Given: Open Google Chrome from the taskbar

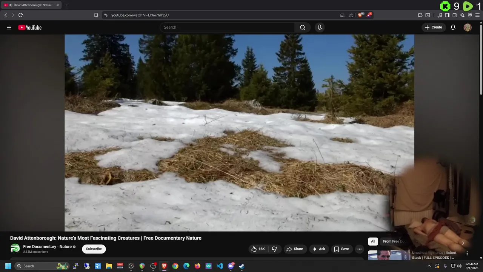Looking at the screenshot, I should pos(175,266).
